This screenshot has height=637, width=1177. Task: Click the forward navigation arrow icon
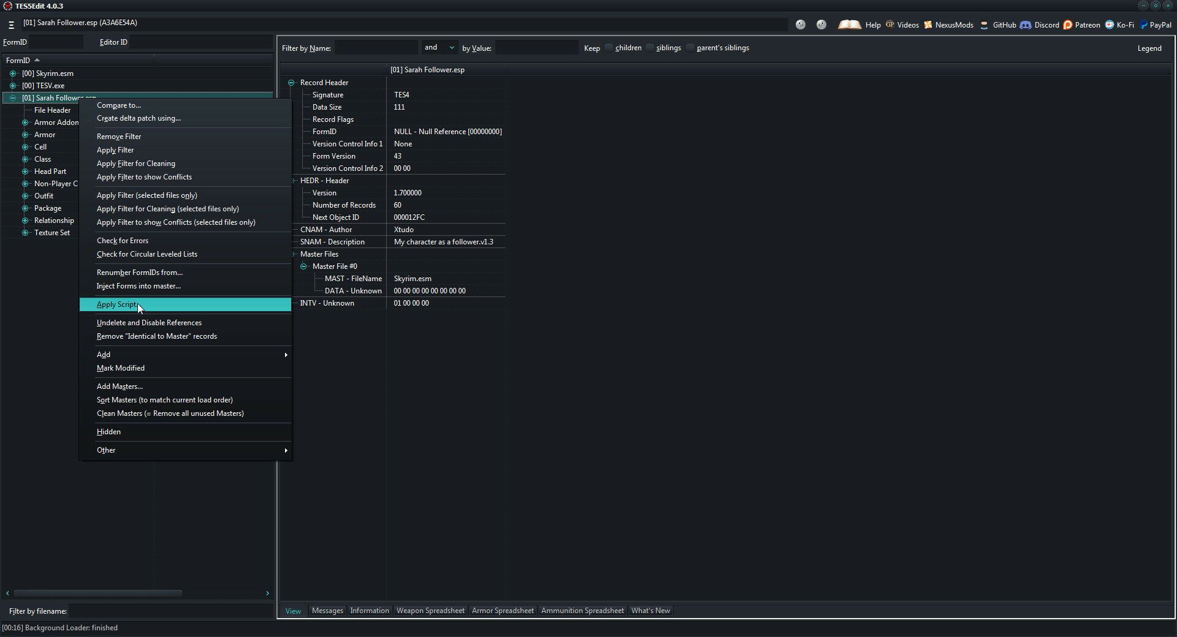[x=821, y=24]
